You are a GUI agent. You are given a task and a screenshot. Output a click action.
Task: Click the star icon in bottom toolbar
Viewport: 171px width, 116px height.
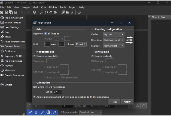36,112
